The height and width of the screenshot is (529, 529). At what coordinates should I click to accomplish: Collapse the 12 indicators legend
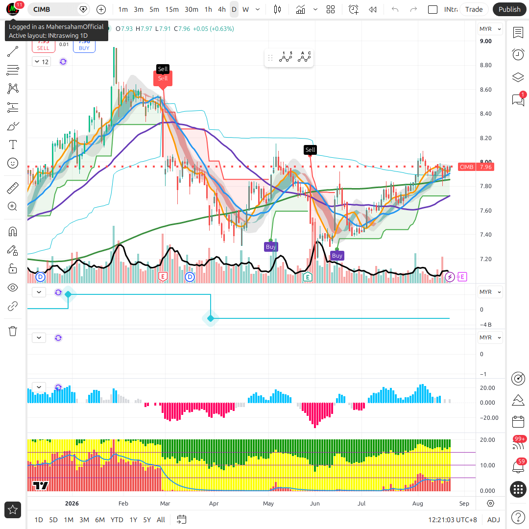(42, 62)
